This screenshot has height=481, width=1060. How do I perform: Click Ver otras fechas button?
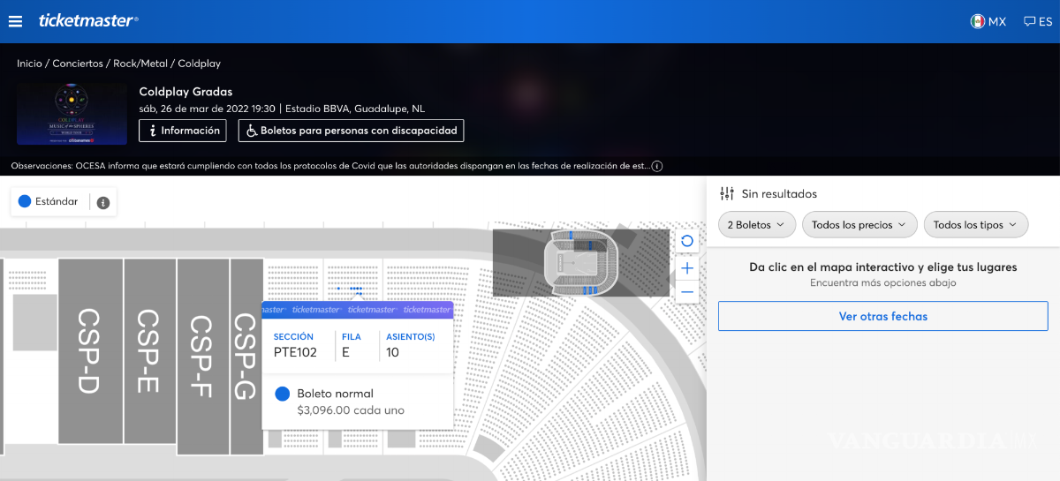(x=882, y=316)
